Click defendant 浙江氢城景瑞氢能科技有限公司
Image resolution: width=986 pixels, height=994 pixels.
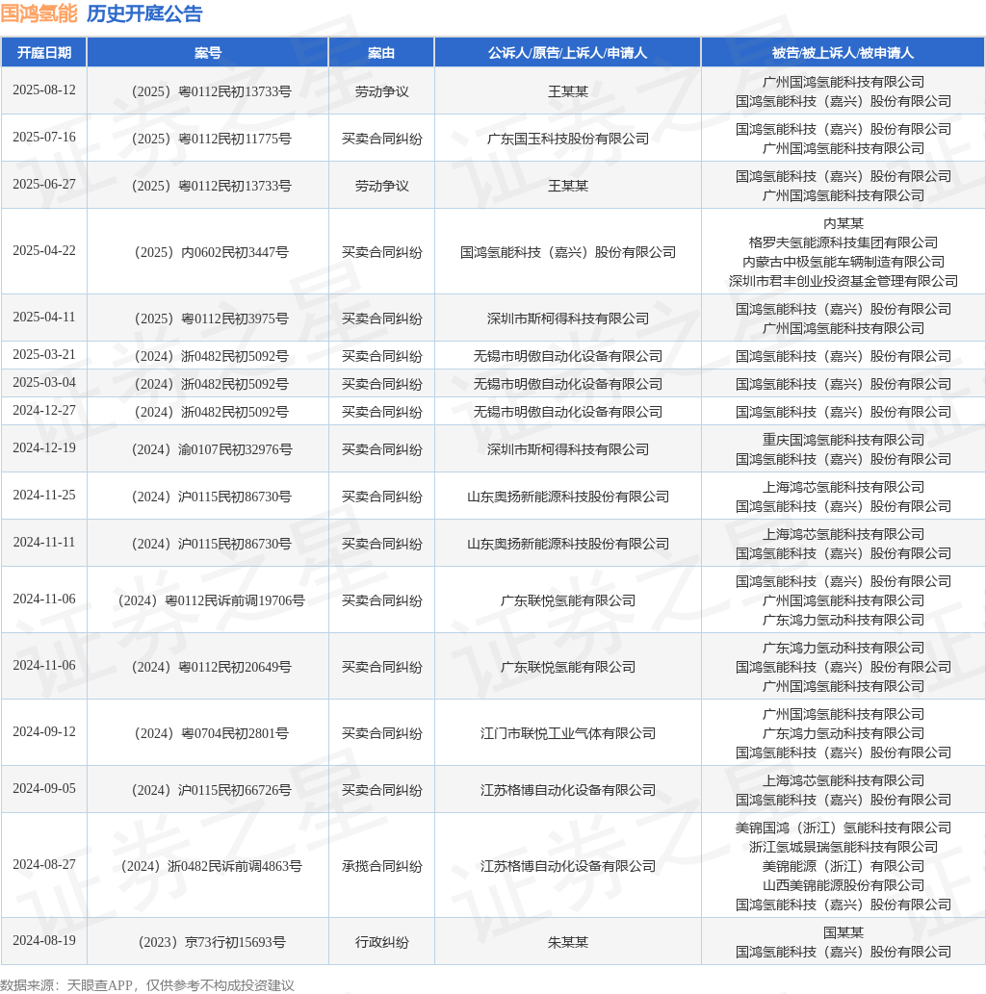[843, 847]
